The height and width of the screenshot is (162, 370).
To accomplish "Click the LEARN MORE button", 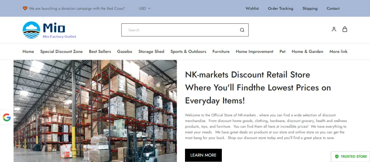I will tap(203, 155).
